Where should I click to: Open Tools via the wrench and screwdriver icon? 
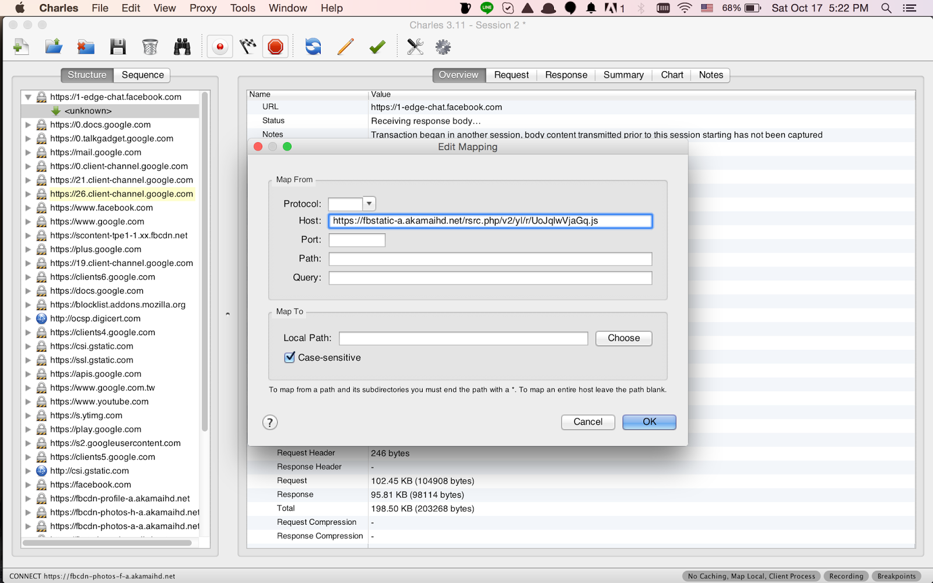point(415,47)
